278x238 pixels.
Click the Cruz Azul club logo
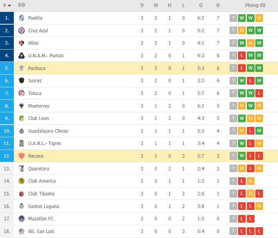[x=22, y=31]
